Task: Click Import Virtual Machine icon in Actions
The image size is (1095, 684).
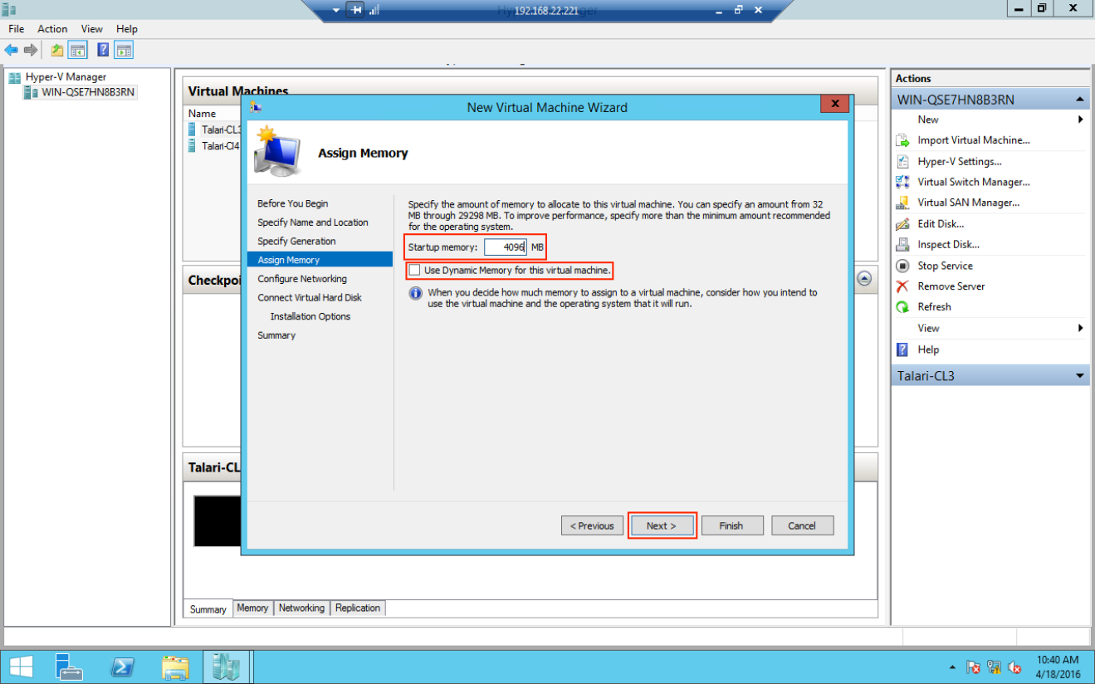Action: [x=902, y=141]
